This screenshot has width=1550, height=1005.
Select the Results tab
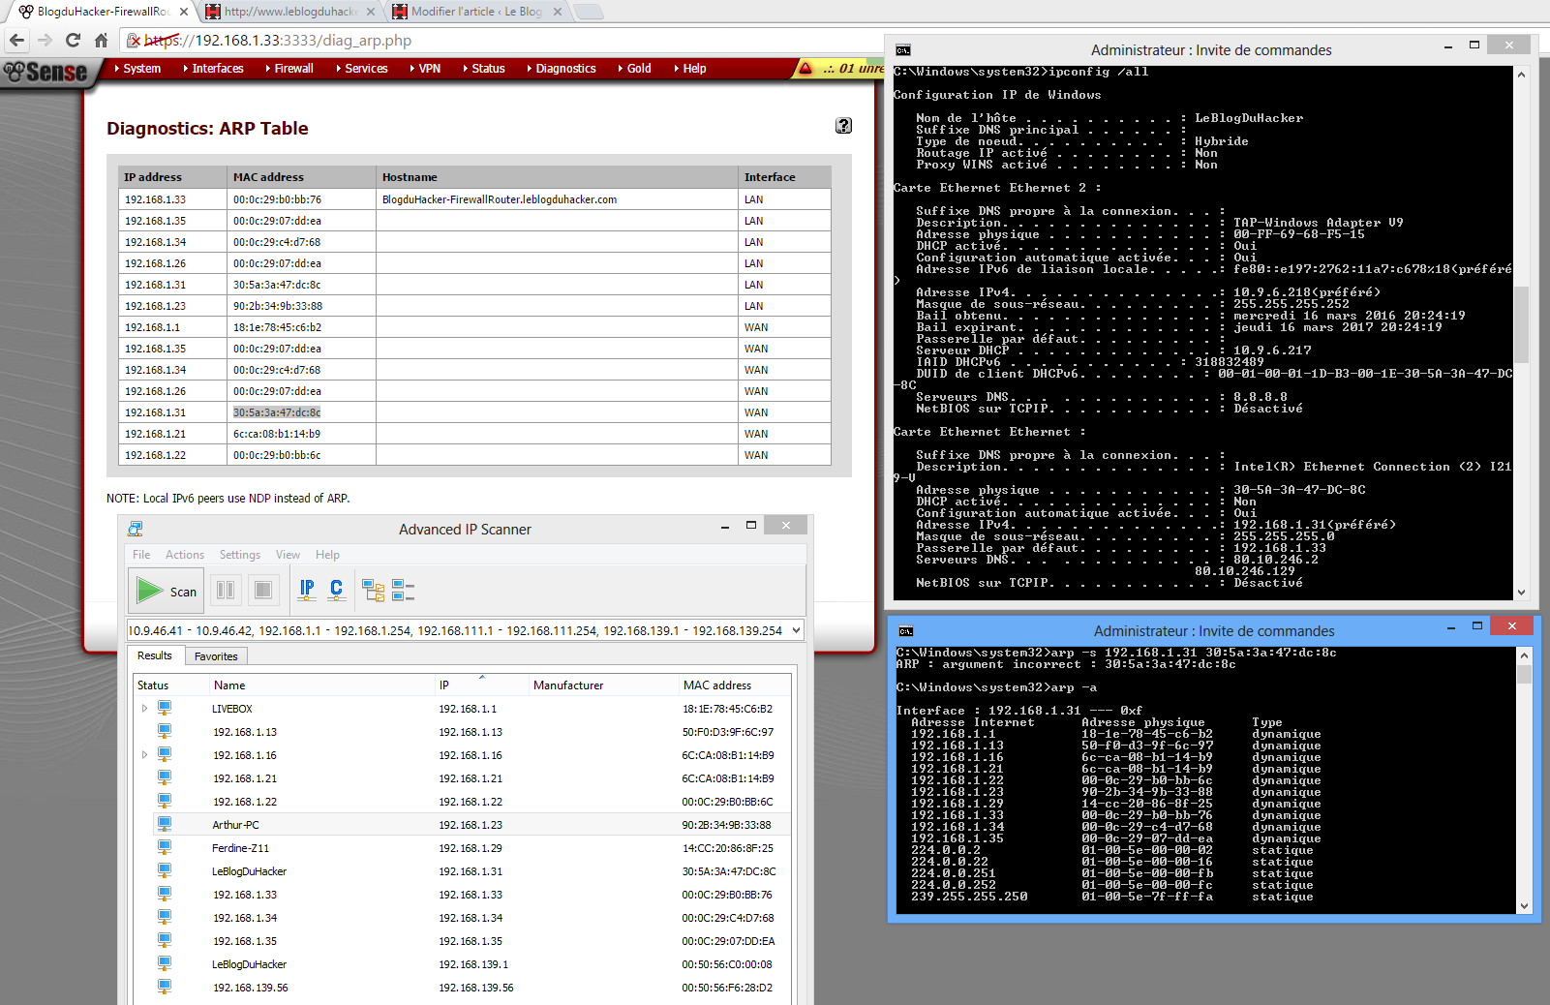pos(155,655)
